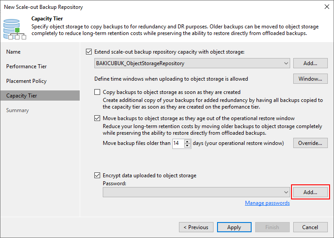Add a new encryption password
The image size is (334, 238).
(x=311, y=192)
